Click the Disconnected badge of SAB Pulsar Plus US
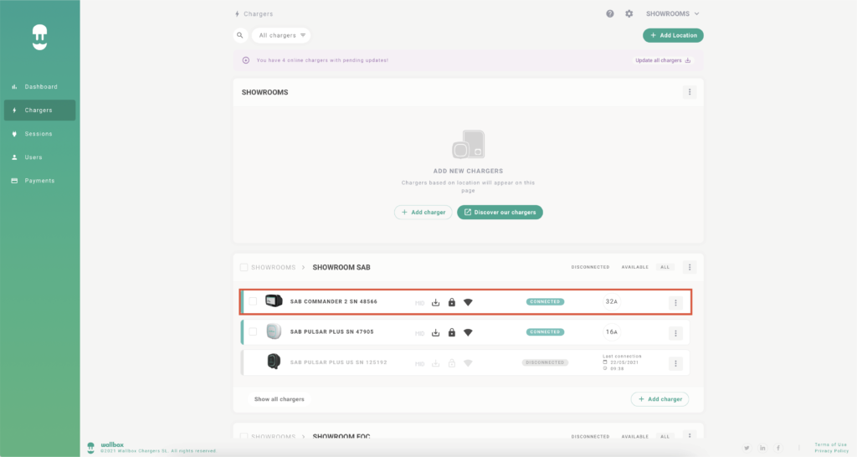 [x=545, y=362]
